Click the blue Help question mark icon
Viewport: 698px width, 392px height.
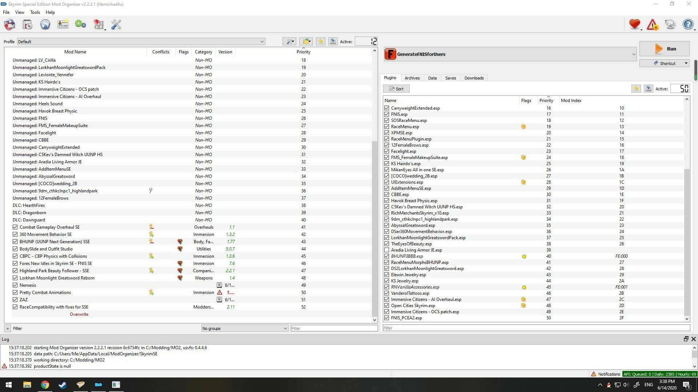(688, 24)
